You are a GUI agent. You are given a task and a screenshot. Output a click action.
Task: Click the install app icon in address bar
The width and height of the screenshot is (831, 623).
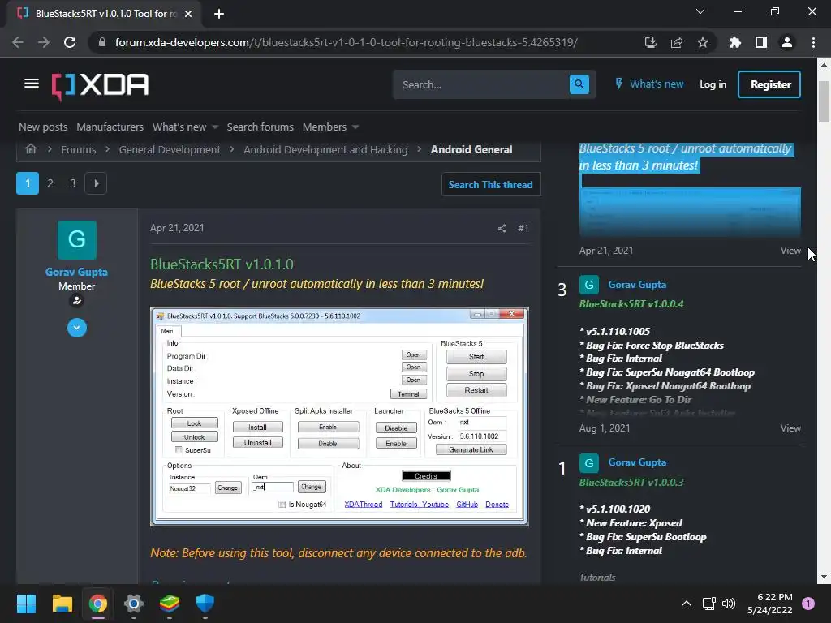650,42
